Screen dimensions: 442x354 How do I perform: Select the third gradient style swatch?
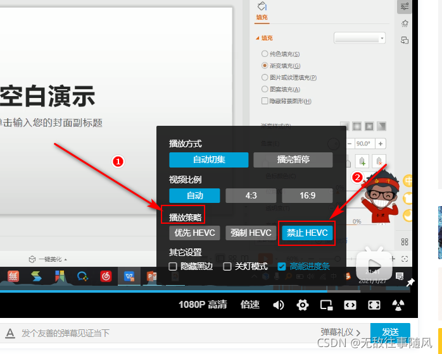[x=369, y=126]
